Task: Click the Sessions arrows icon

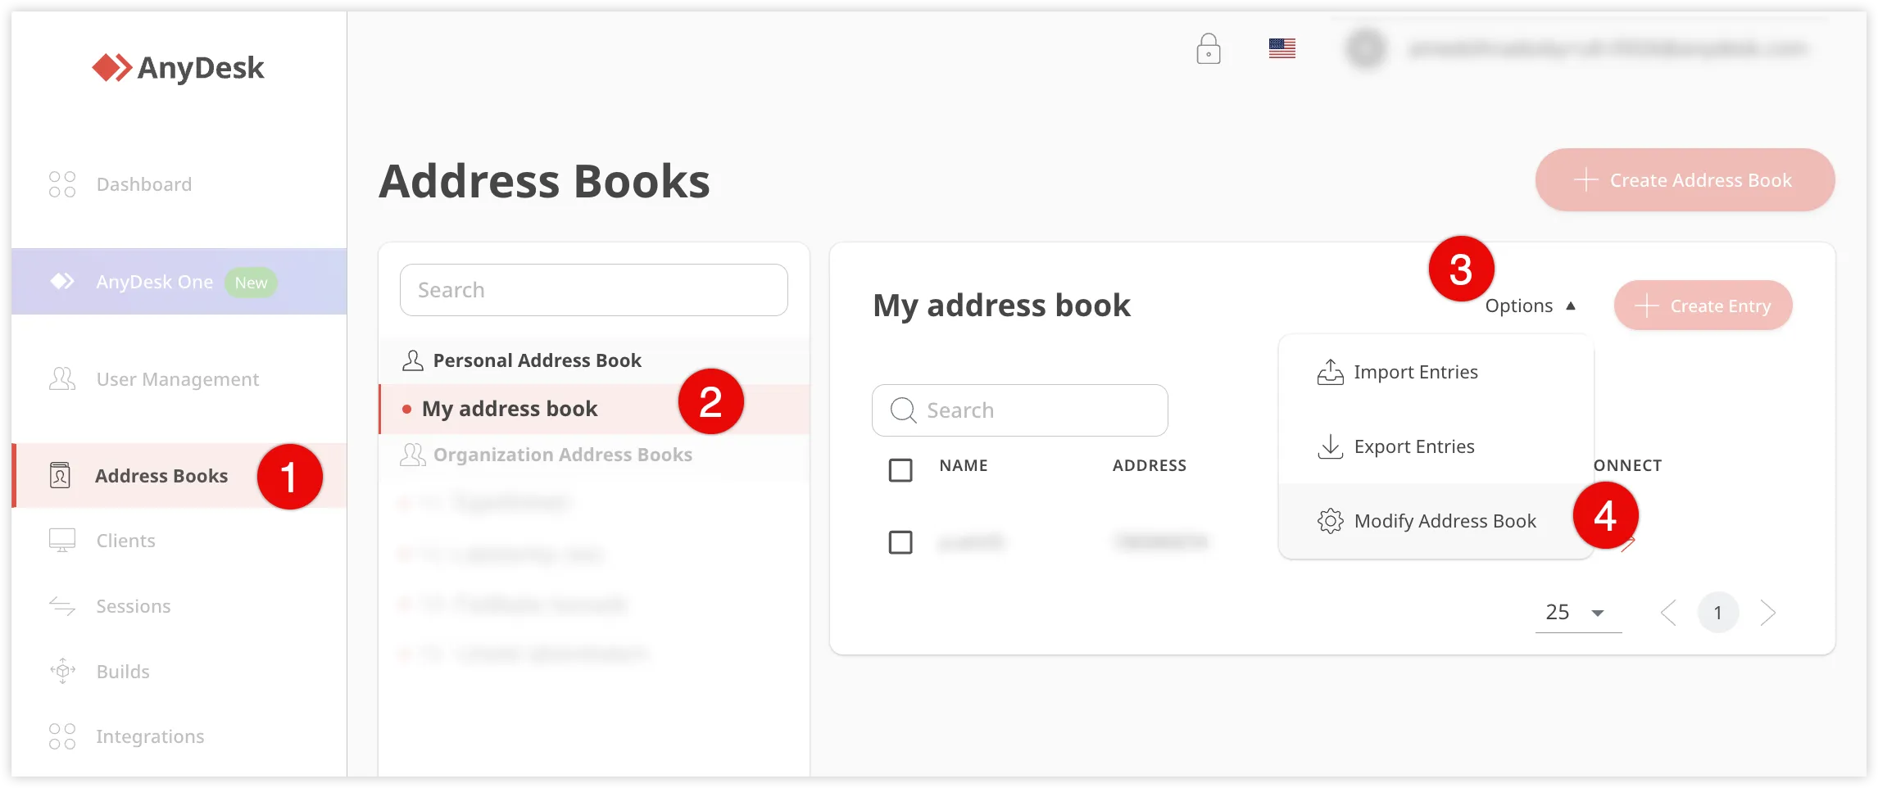Action: (62, 606)
